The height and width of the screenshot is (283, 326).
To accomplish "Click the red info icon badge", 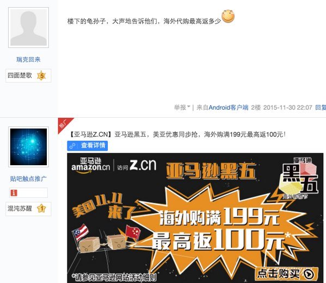I will pyautogui.click(x=14, y=193).
